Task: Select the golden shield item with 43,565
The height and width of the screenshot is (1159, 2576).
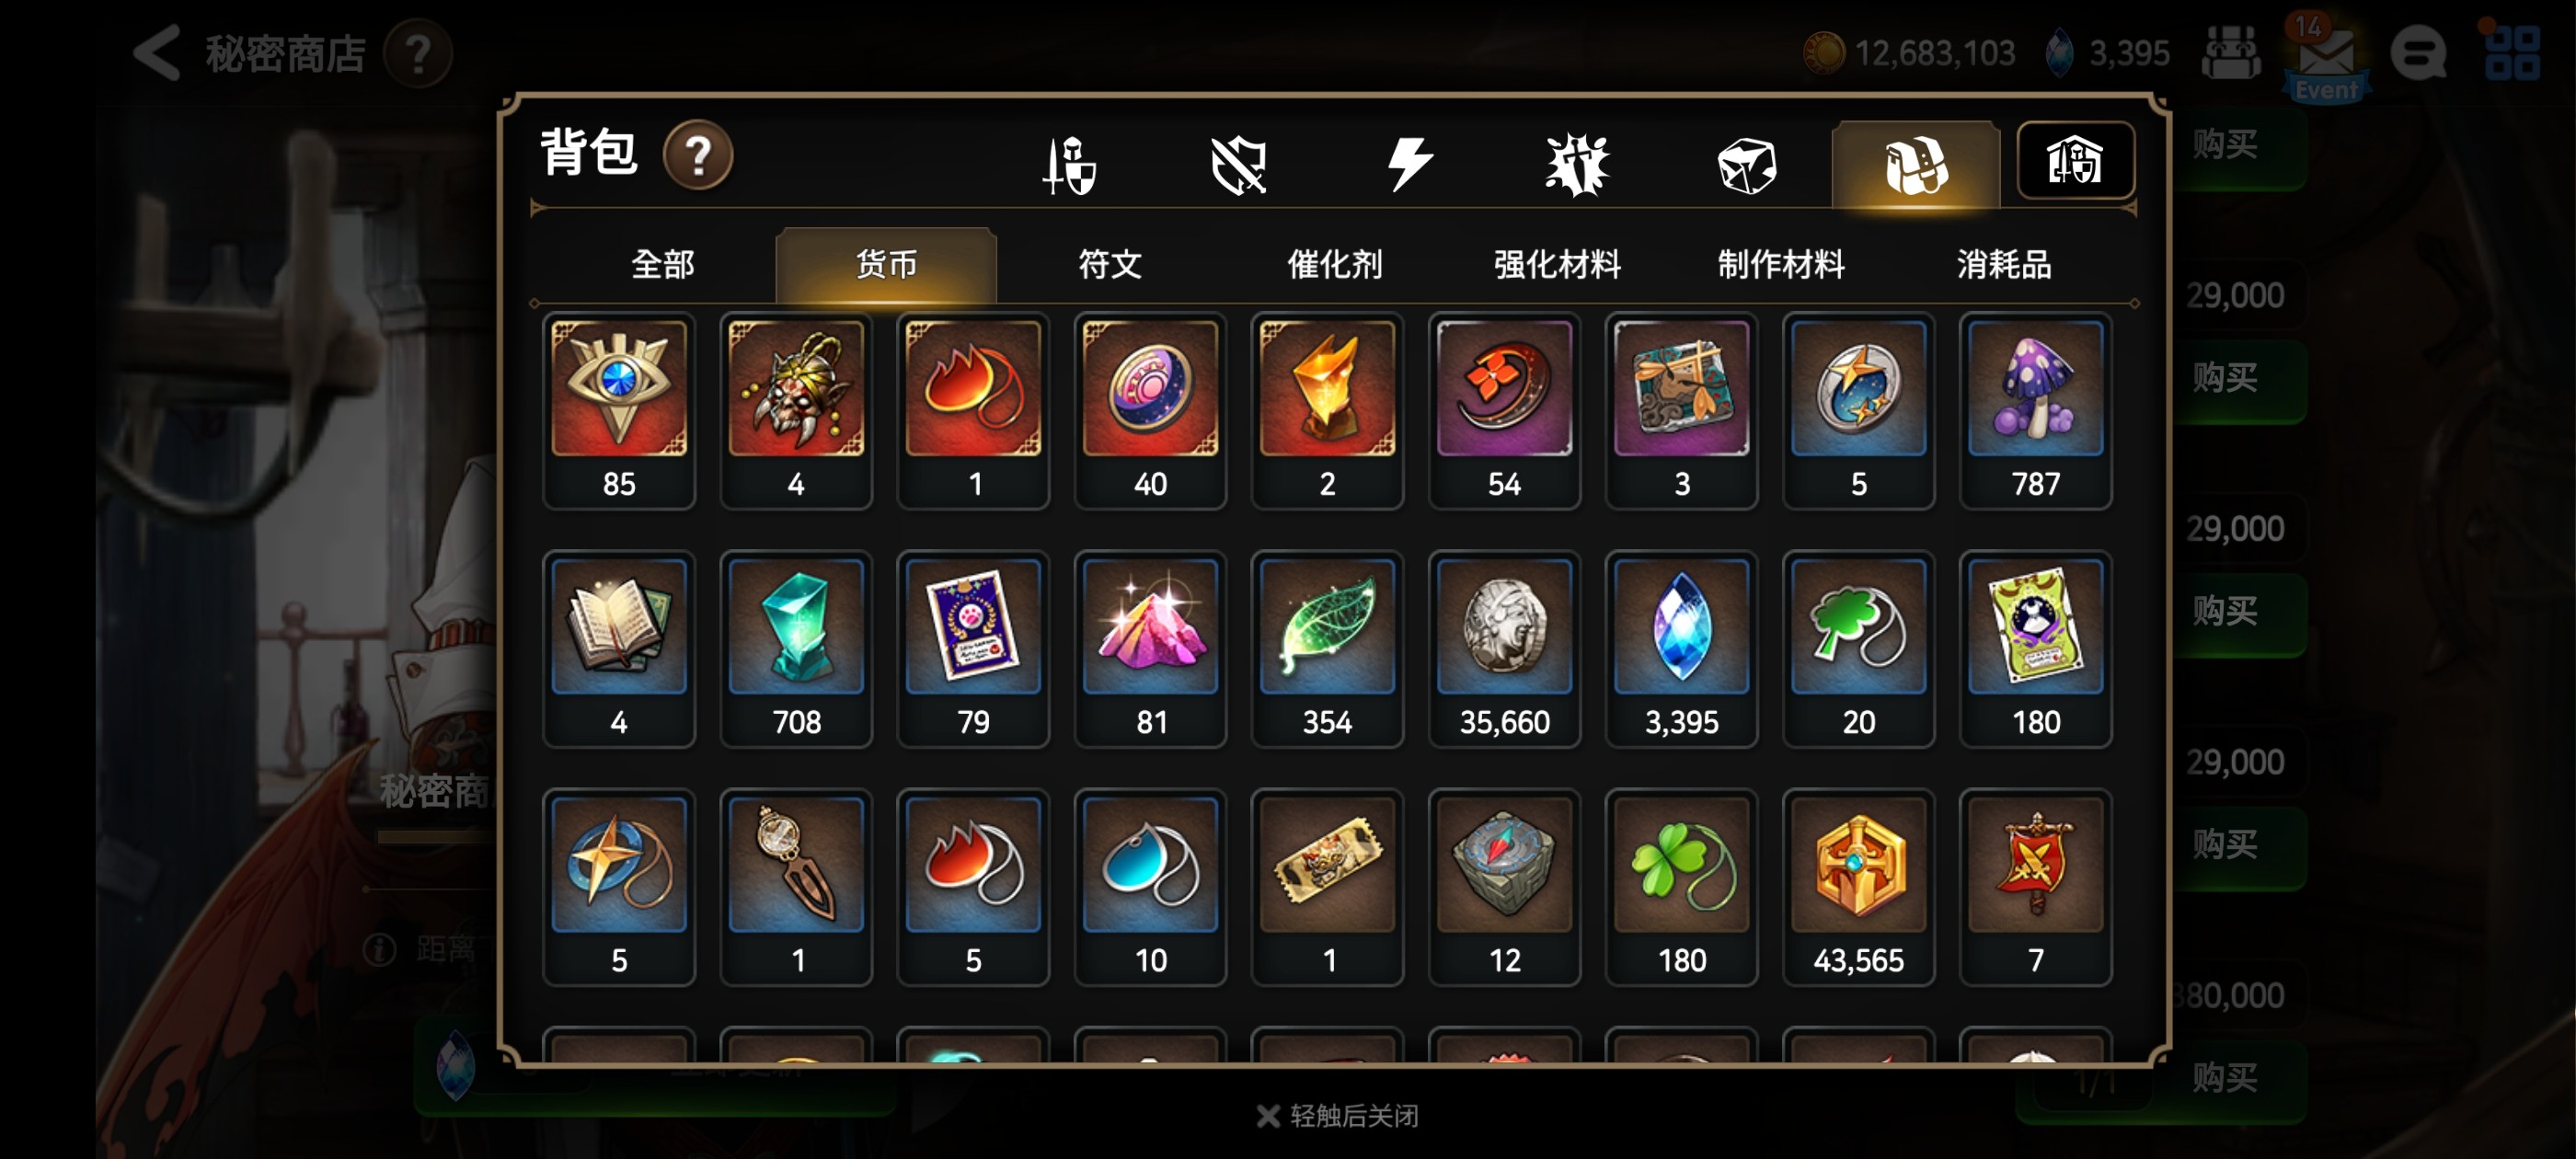Action: 1858,887
